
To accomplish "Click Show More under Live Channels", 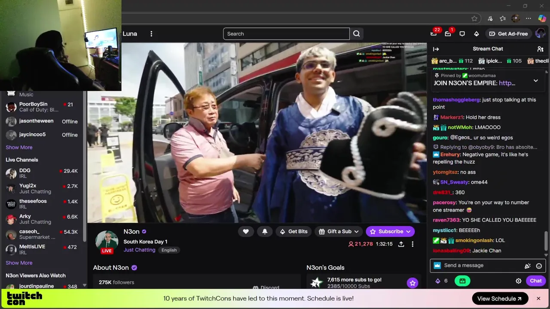I will tap(19, 263).
